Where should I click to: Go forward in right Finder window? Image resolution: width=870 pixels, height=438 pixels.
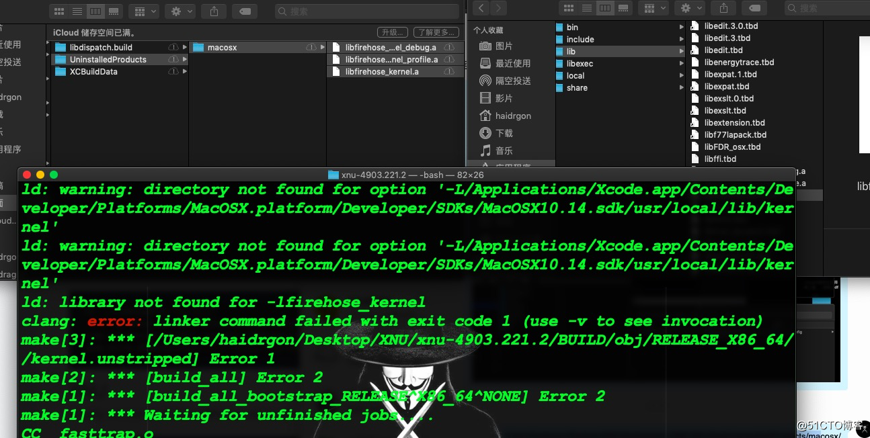coord(499,8)
